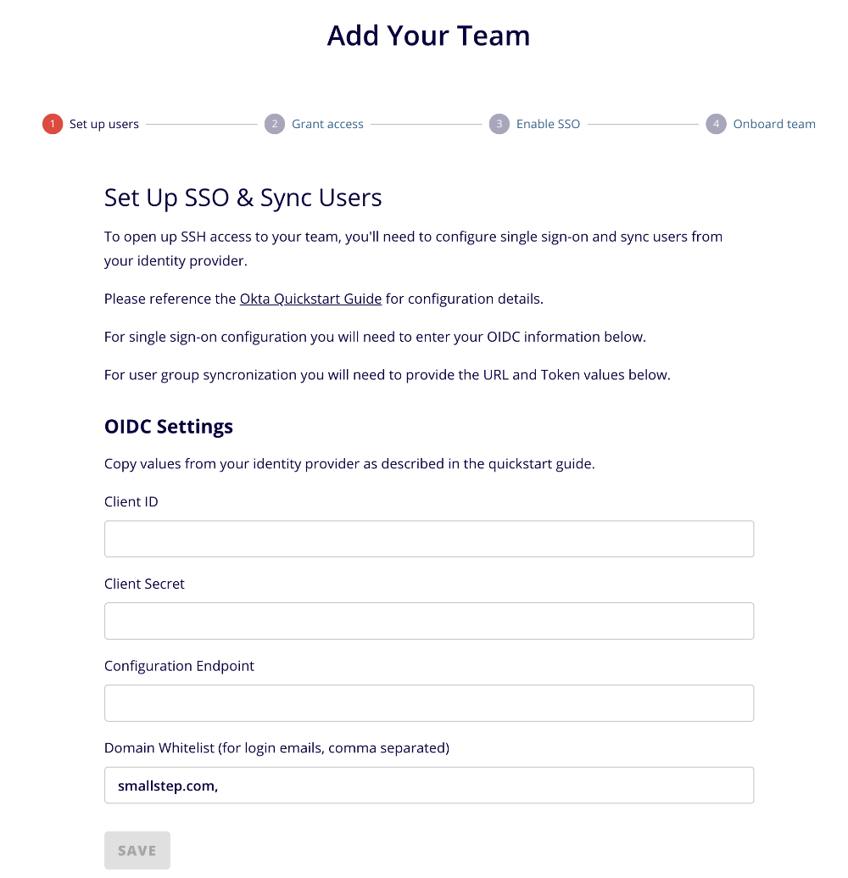Select the "Set up users" step label
The image size is (848, 878).
103,124
